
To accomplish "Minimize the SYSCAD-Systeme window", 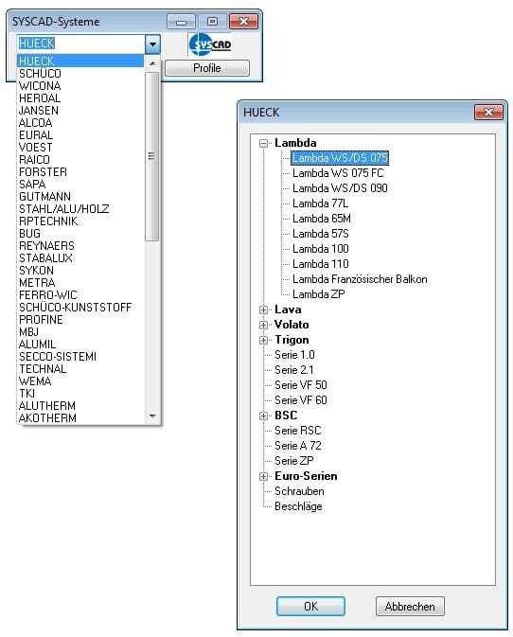I will [181, 22].
